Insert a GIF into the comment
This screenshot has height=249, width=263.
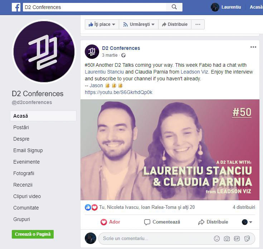click(x=237, y=238)
